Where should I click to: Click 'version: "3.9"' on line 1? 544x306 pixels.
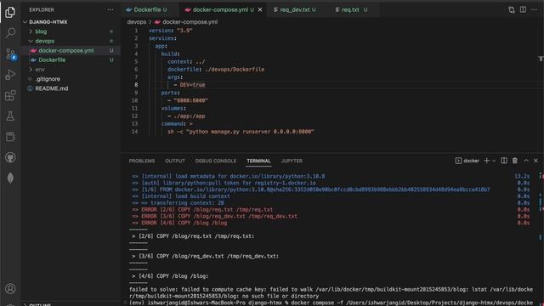(171, 31)
